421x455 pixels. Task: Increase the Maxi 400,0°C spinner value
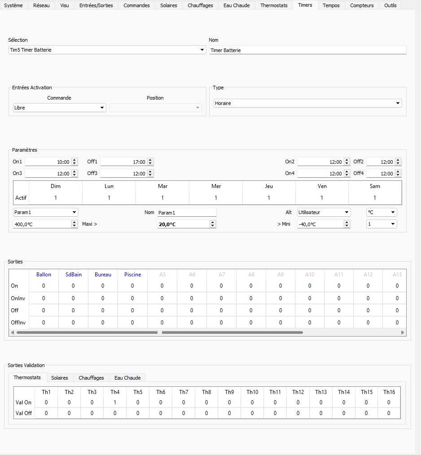click(75, 222)
